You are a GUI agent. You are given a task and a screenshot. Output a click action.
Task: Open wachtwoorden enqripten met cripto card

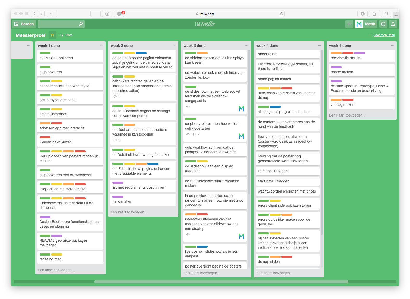pos(288,191)
